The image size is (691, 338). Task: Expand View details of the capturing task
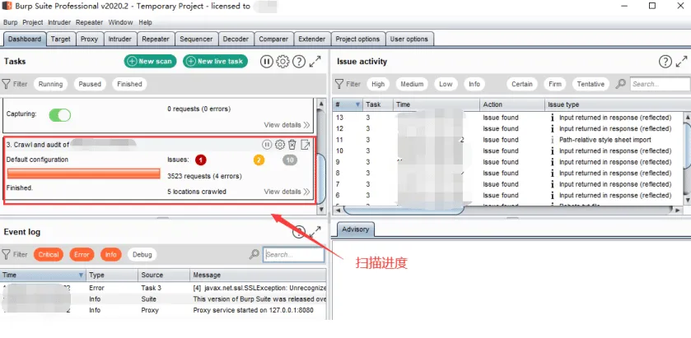(287, 125)
